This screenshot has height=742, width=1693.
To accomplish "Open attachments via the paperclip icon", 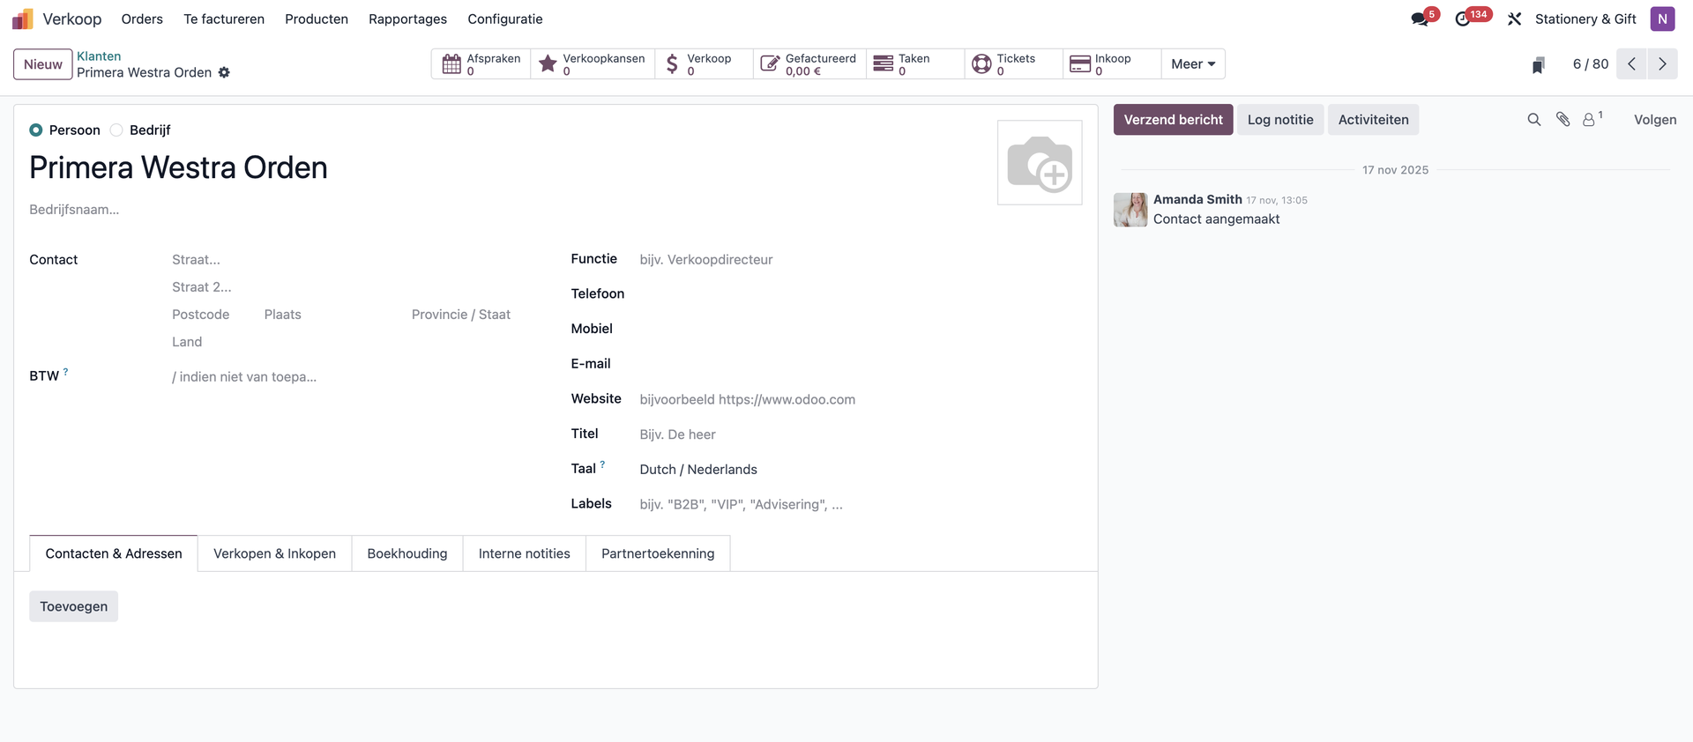I will coord(1562,120).
